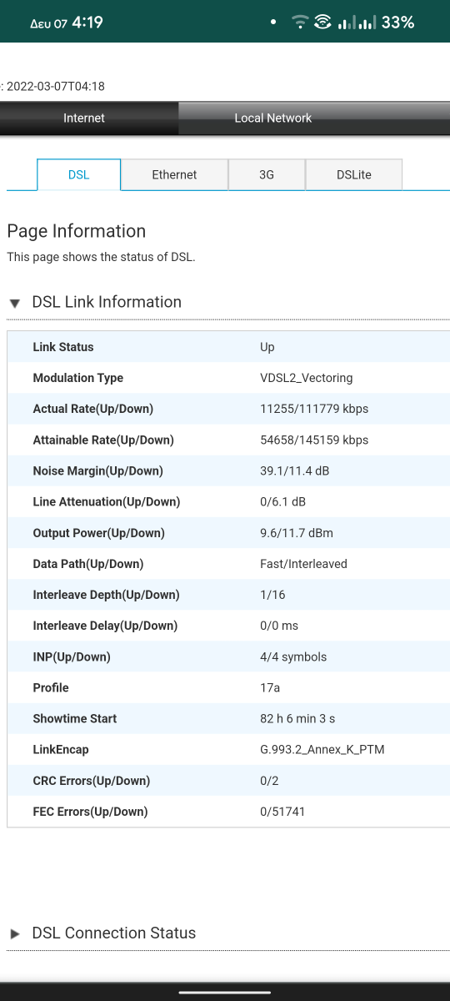Collapse the DSL Link Information triangle
The width and height of the screenshot is (450, 1001).
click(15, 304)
